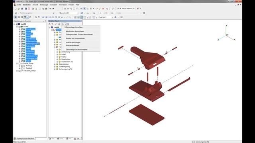Select Sicherungsring in Struktur panel
Screen dimensions: 255x143
point(64,67)
